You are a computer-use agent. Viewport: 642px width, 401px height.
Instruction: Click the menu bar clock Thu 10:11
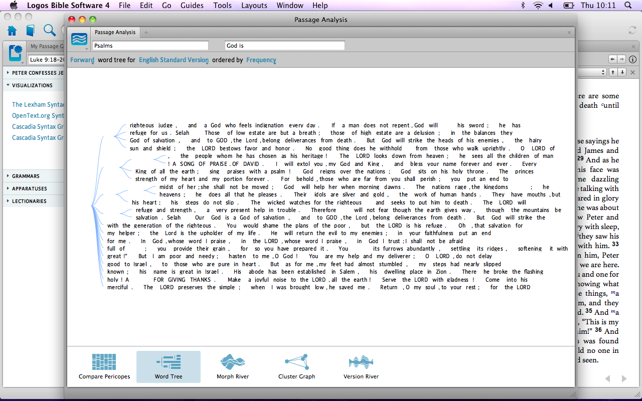(598, 6)
